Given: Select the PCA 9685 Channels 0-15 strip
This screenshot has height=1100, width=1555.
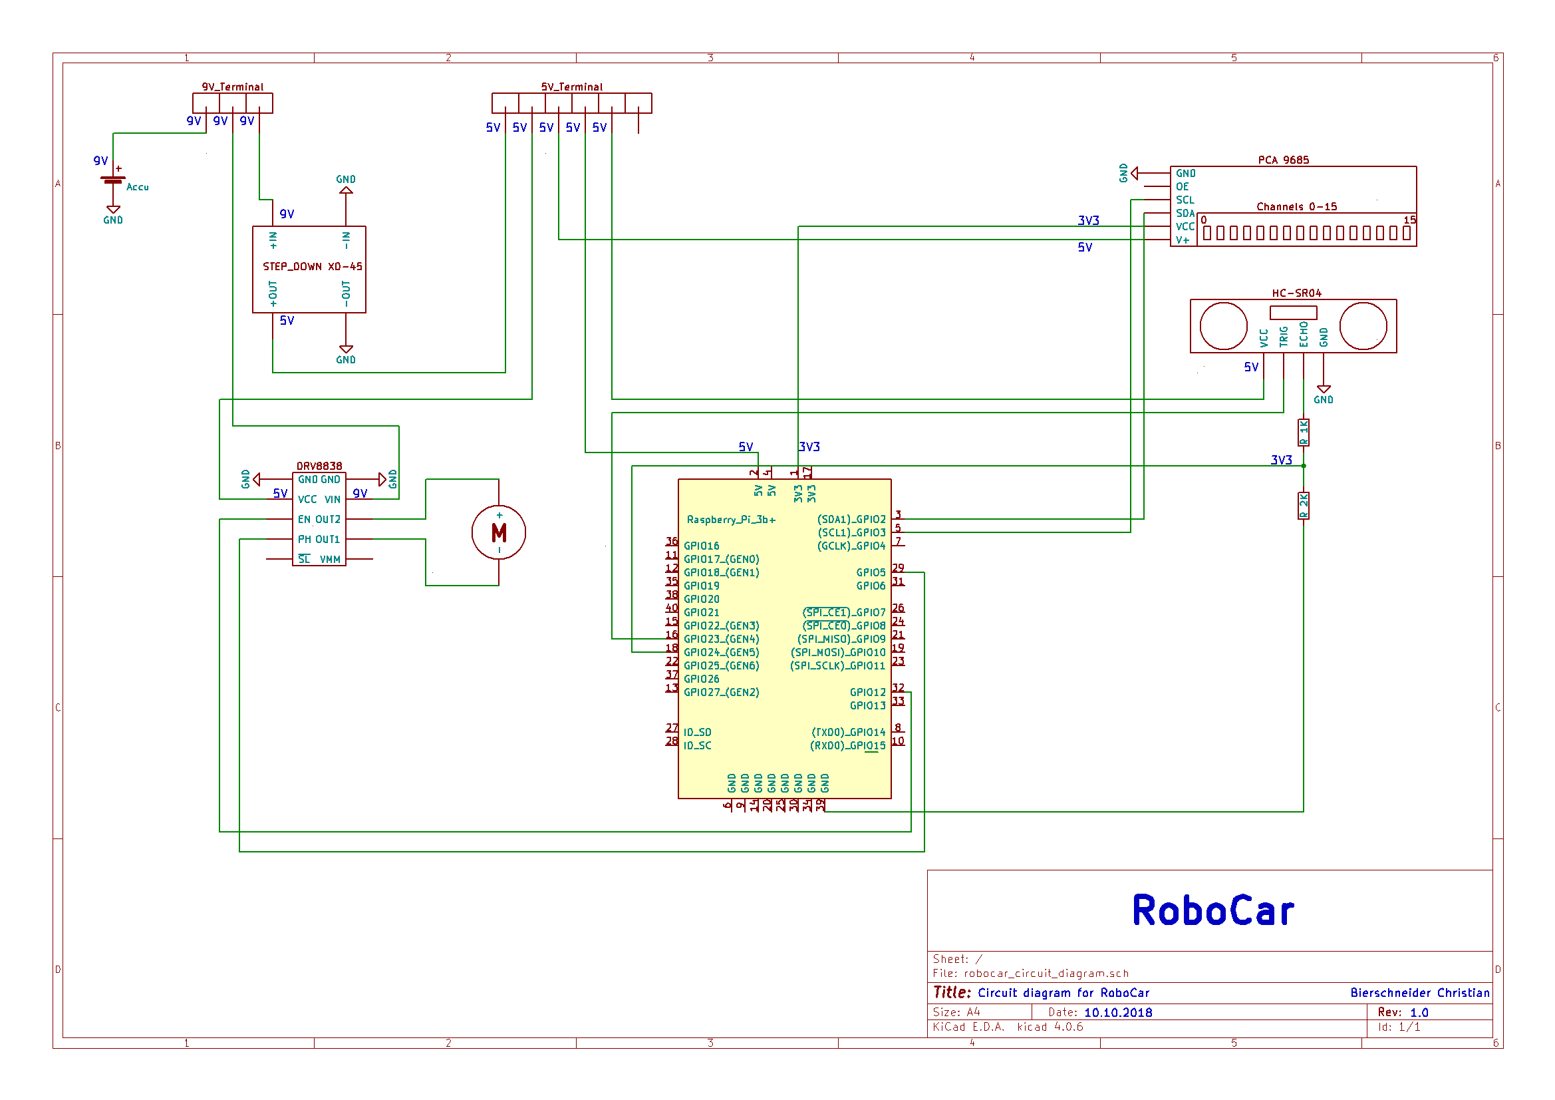Looking at the screenshot, I should coord(1307,233).
